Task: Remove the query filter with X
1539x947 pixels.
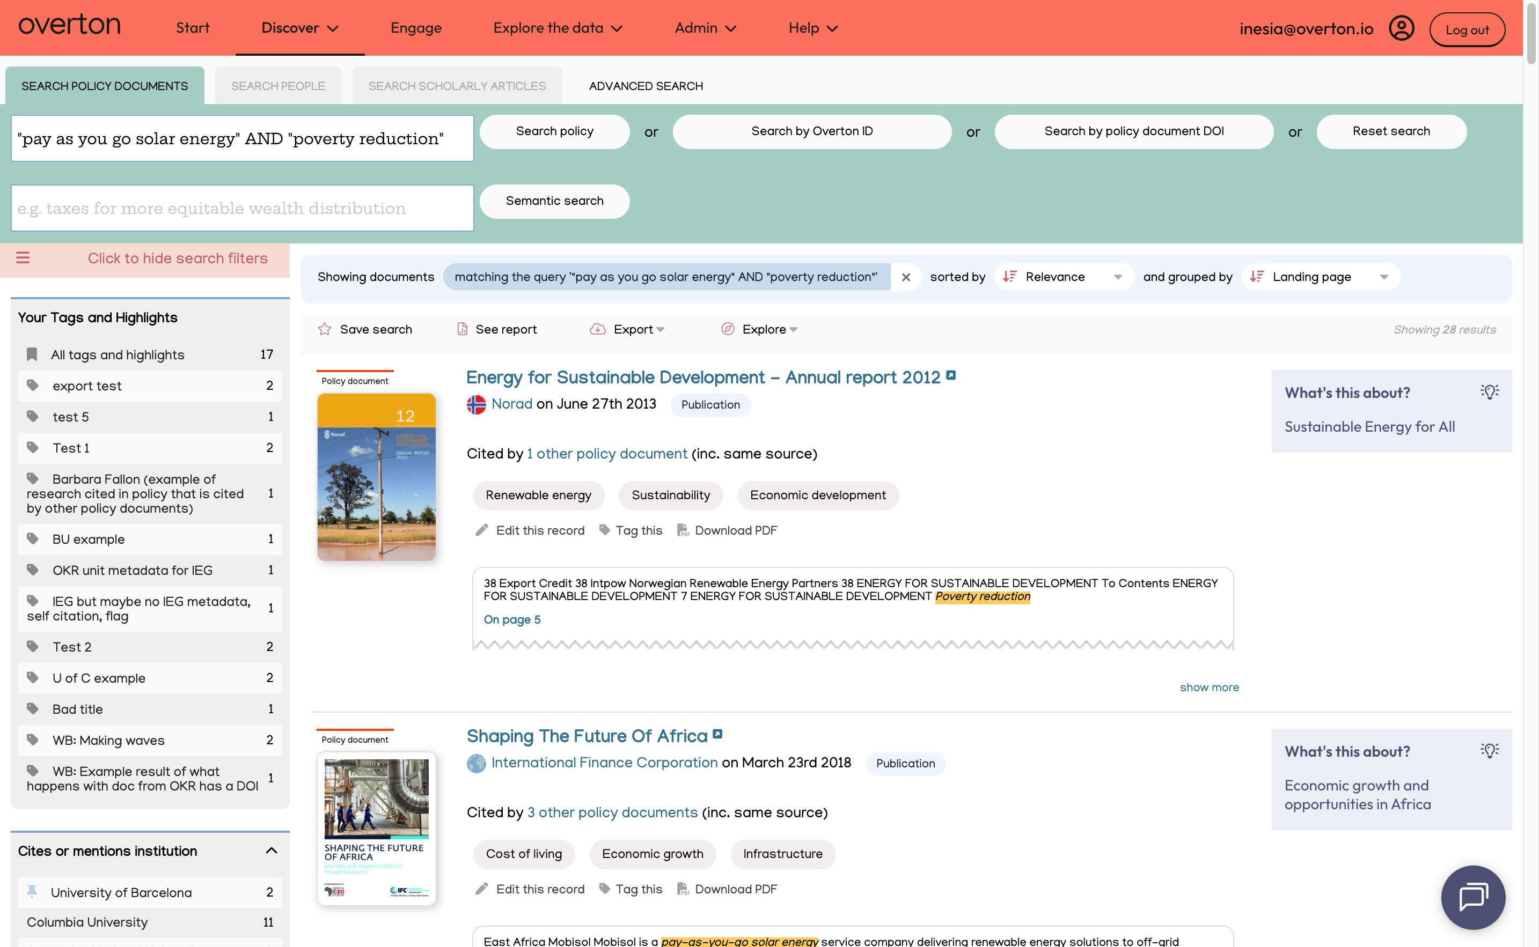Action: 905,277
